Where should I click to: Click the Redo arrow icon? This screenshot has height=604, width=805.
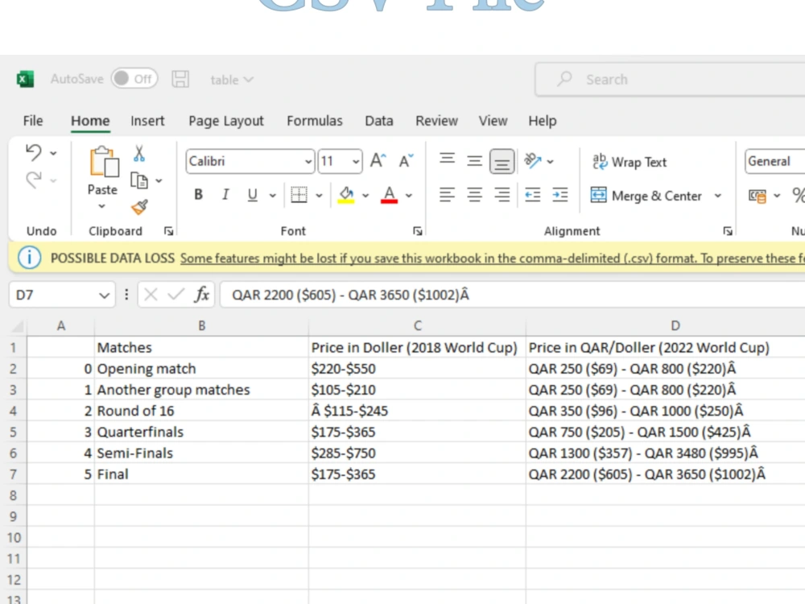[x=34, y=180]
